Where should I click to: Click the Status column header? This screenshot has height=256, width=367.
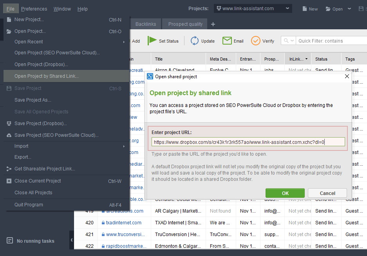pos(326,59)
